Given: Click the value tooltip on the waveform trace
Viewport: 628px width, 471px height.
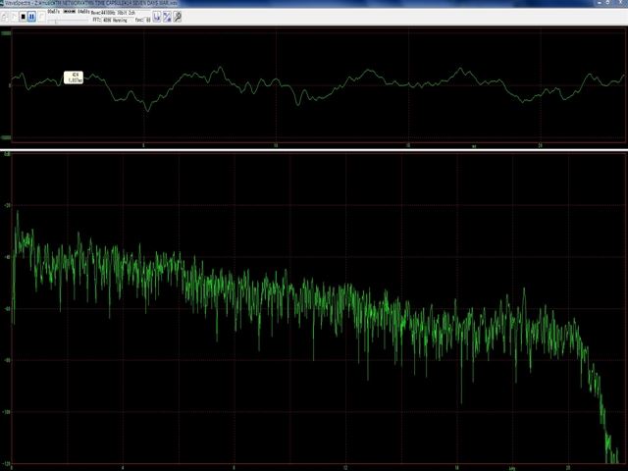Looking at the screenshot, I should [74, 78].
